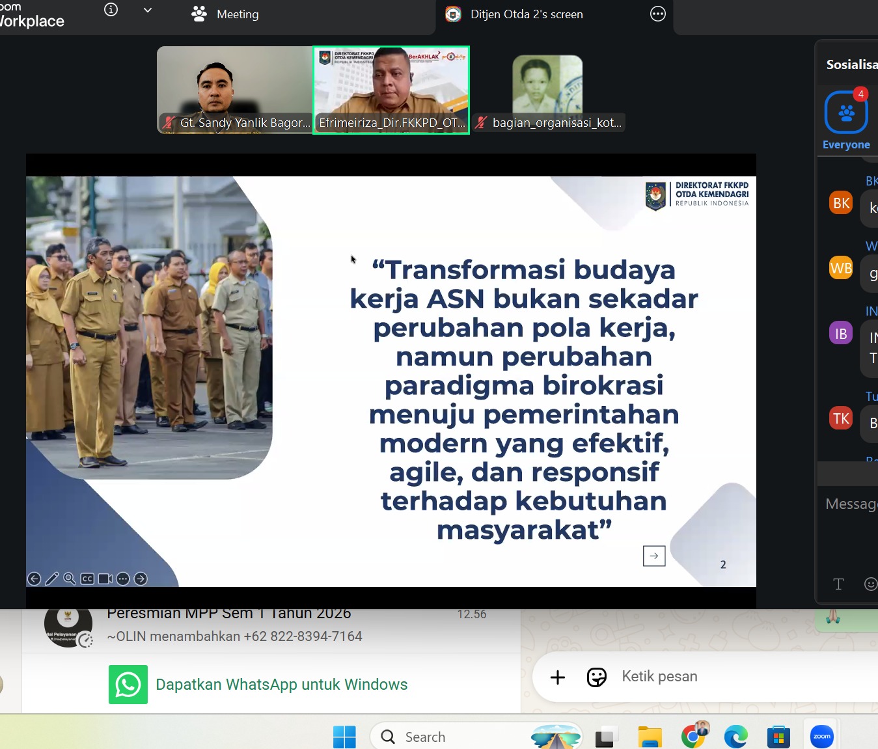Click the boxed arrow on the slide
The width and height of the screenshot is (878, 749).
654,556
